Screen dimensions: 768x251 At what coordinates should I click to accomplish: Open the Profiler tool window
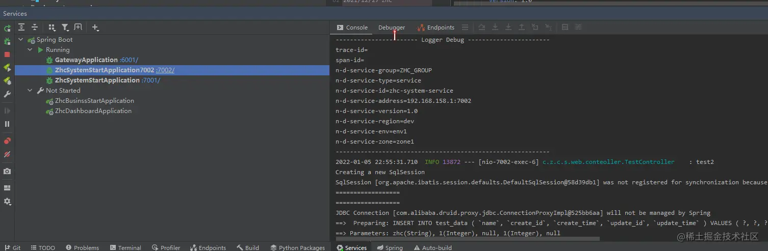(166, 247)
